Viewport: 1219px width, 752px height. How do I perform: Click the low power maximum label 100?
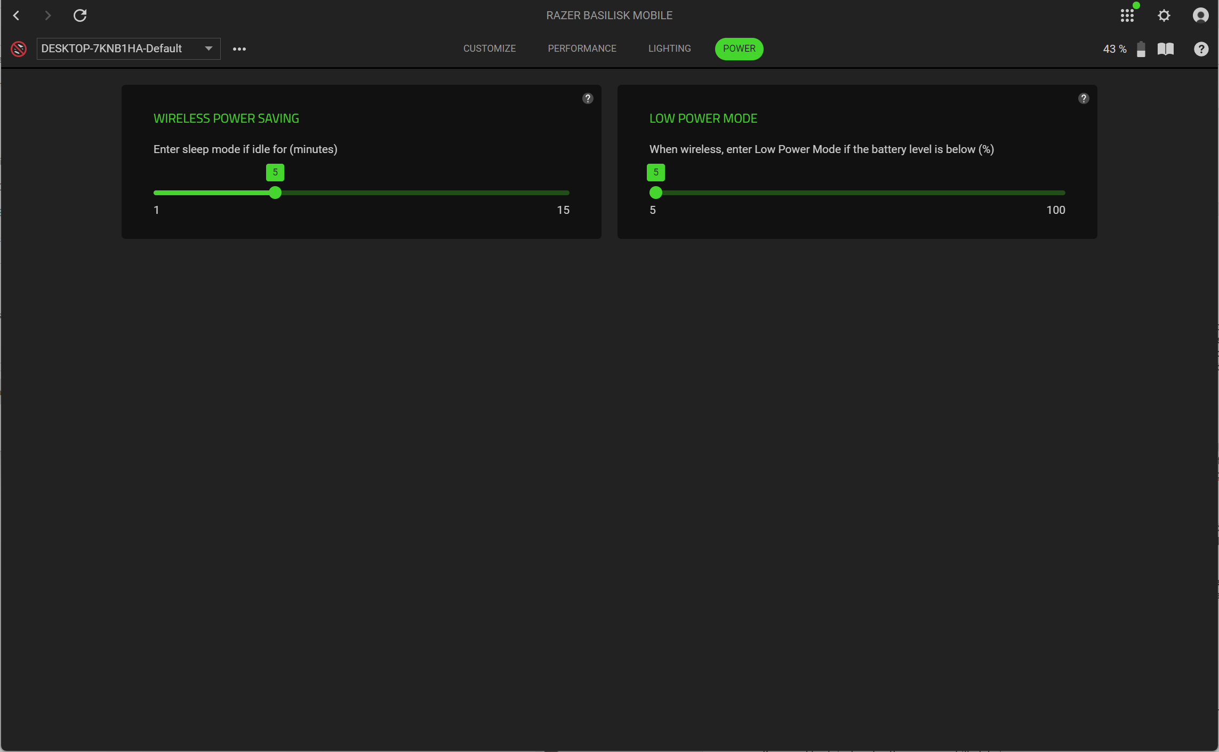(1056, 210)
